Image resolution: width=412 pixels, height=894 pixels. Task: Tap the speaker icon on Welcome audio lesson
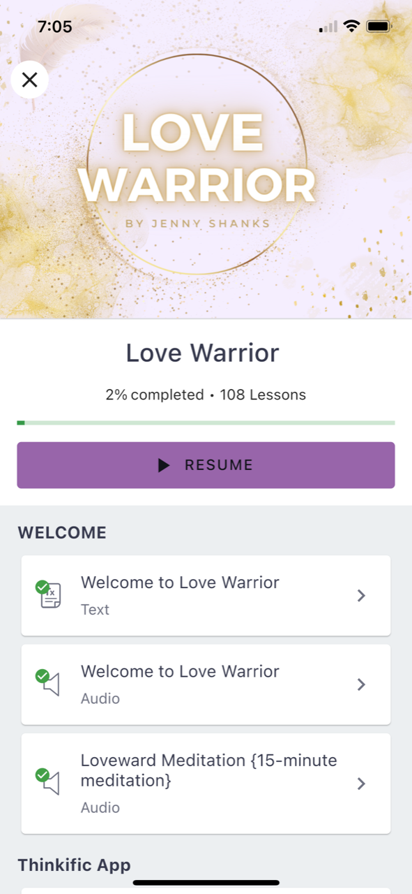(52, 684)
